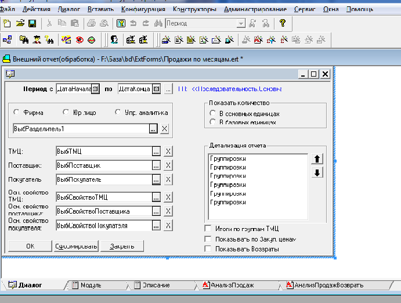
Task: Choose В основных единицах radio option
Action: point(213,114)
